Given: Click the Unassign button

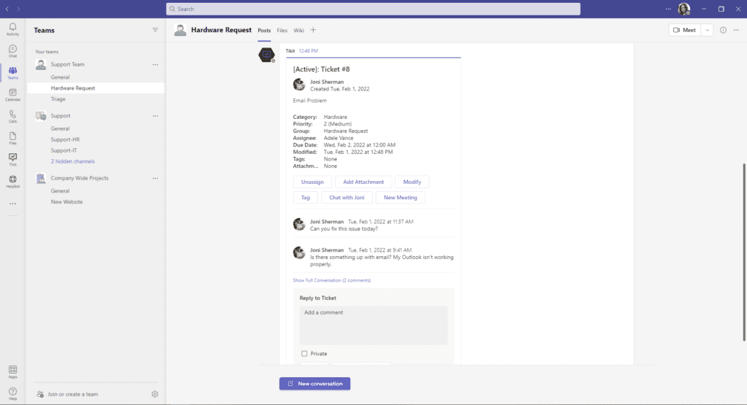Looking at the screenshot, I should [312, 182].
